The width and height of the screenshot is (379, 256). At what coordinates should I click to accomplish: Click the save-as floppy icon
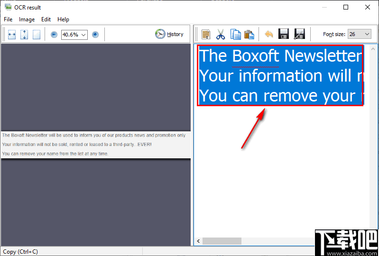299,34
